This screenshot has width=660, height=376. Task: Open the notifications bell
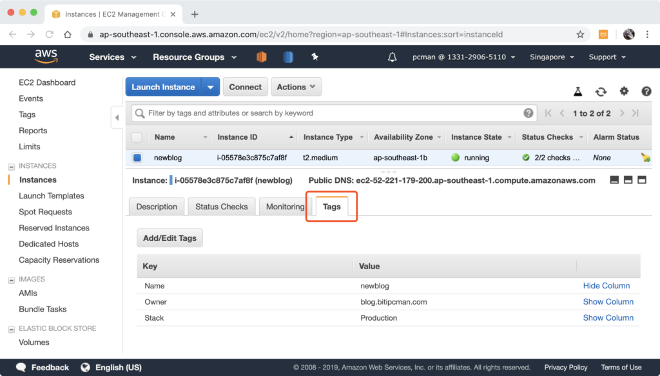coord(392,57)
